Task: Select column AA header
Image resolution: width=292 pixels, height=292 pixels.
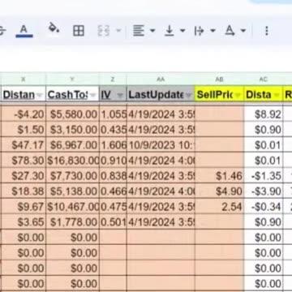Action: pos(161,79)
